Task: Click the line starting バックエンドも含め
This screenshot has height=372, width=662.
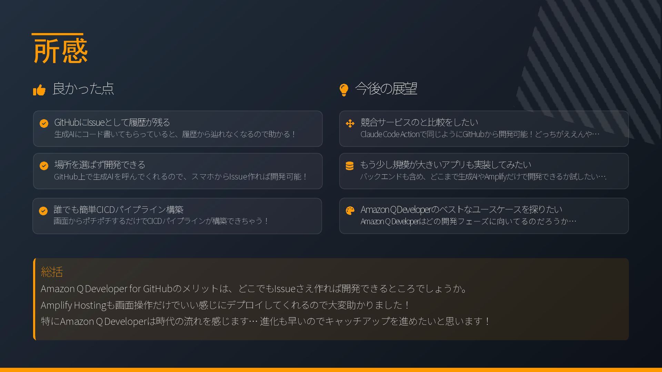Action: 483,176
